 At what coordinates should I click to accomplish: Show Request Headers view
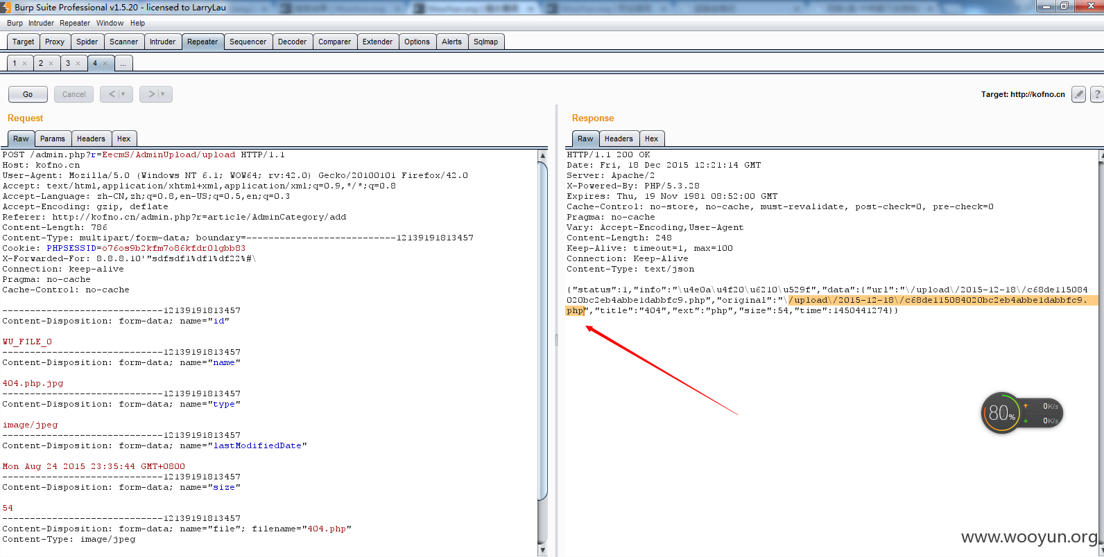click(91, 139)
